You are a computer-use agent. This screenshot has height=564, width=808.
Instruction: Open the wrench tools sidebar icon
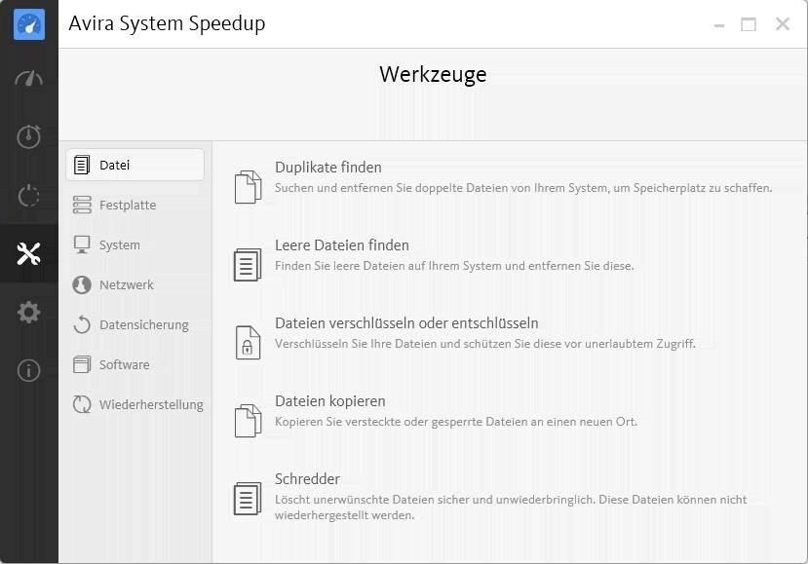pyautogui.click(x=29, y=253)
